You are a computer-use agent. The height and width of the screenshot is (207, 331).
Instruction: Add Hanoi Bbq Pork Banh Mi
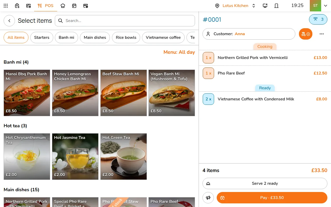(x=27, y=93)
